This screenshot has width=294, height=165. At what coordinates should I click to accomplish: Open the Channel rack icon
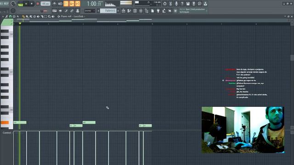(x=135, y=11)
